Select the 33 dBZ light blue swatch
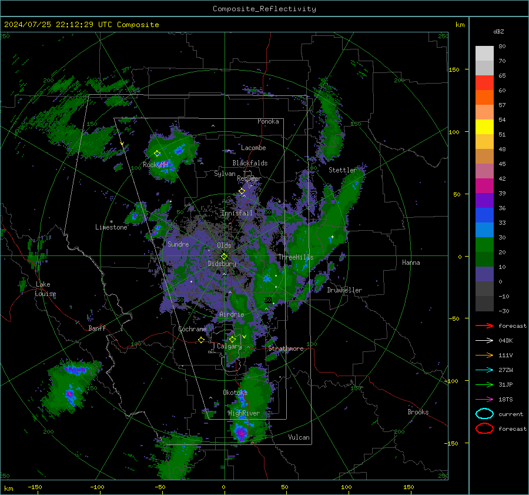The height and width of the screenshot is (495, 529). tap(484, 230)
